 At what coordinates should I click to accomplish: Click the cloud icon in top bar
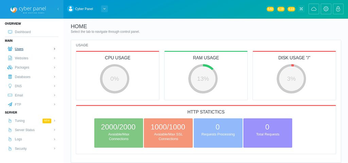(314, 9)
